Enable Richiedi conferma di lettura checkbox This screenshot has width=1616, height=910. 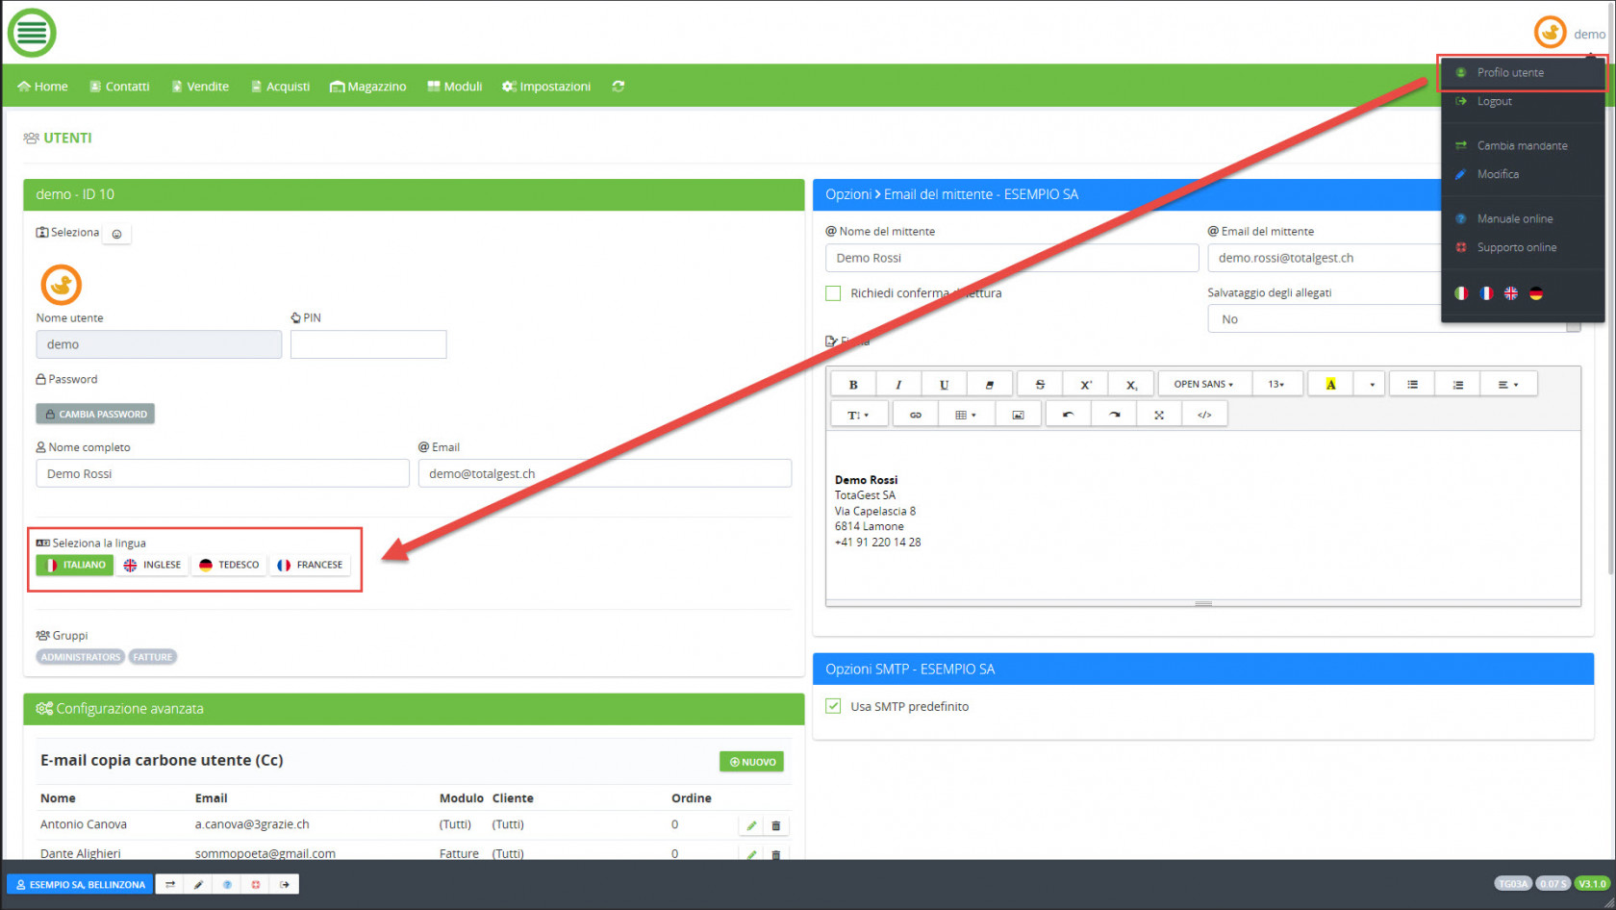pyautogui.click(x=833, y=293)
